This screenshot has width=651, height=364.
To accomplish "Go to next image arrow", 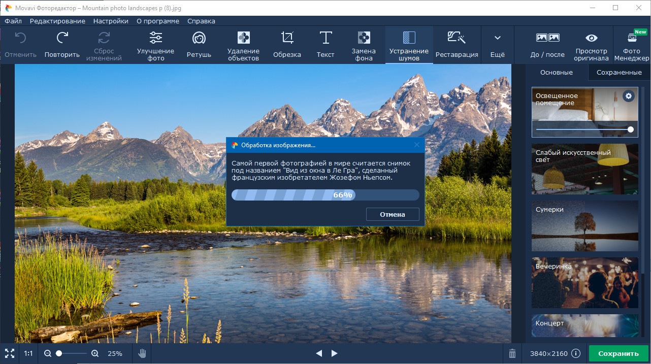I will click(334, 353).
